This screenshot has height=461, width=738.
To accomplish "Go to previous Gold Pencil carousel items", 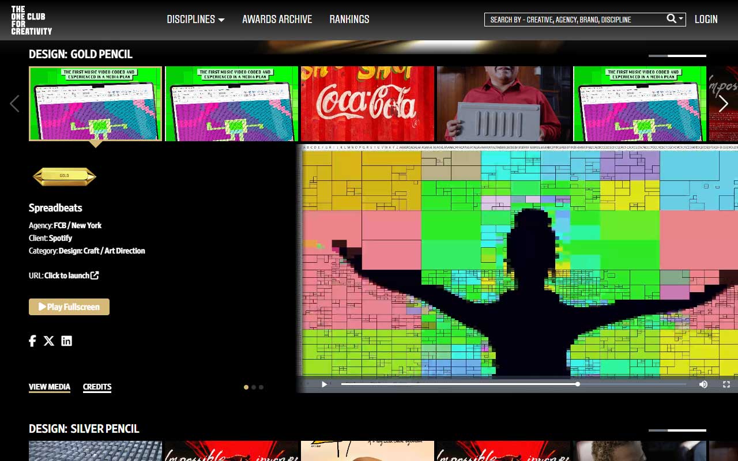I will 14,104.
